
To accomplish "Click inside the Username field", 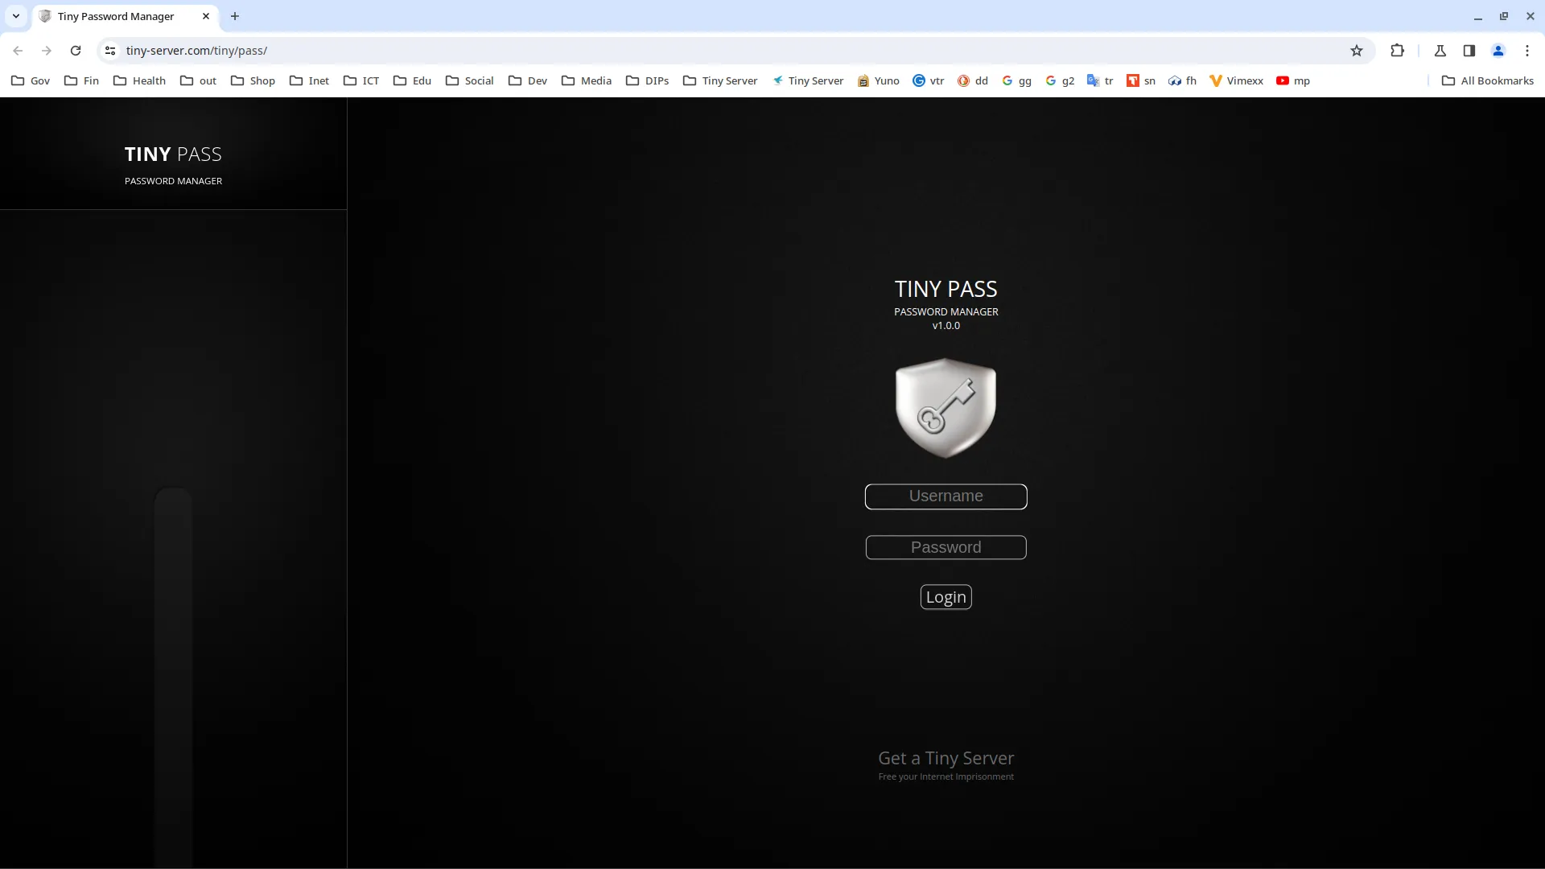I will point(946,496).
